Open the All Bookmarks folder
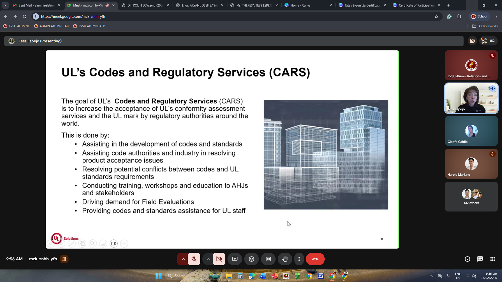 click(485, 26)
